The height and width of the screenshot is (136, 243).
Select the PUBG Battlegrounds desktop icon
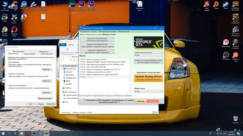(235, 6)
